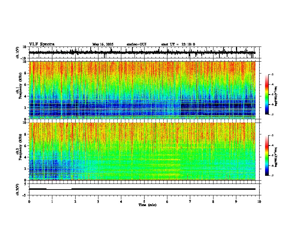Click the ch.1 frequency axis "6" tick

25,85
